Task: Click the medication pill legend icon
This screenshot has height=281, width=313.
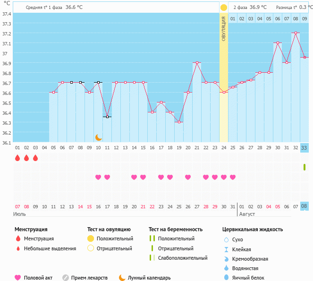Action: pos(66,278)
